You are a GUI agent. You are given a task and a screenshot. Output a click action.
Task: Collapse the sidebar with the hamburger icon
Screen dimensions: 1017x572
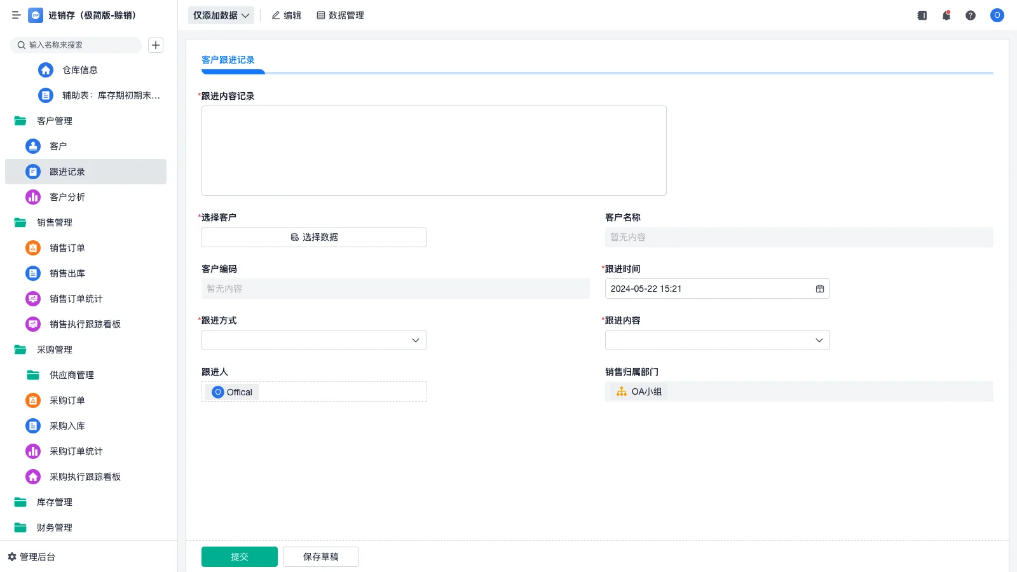coord(17,15)
